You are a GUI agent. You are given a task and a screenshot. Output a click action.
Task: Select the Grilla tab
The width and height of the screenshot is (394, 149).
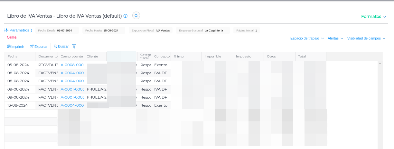coord(12,37)
